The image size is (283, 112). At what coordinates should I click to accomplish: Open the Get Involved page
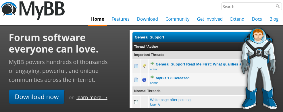[210, 19]
